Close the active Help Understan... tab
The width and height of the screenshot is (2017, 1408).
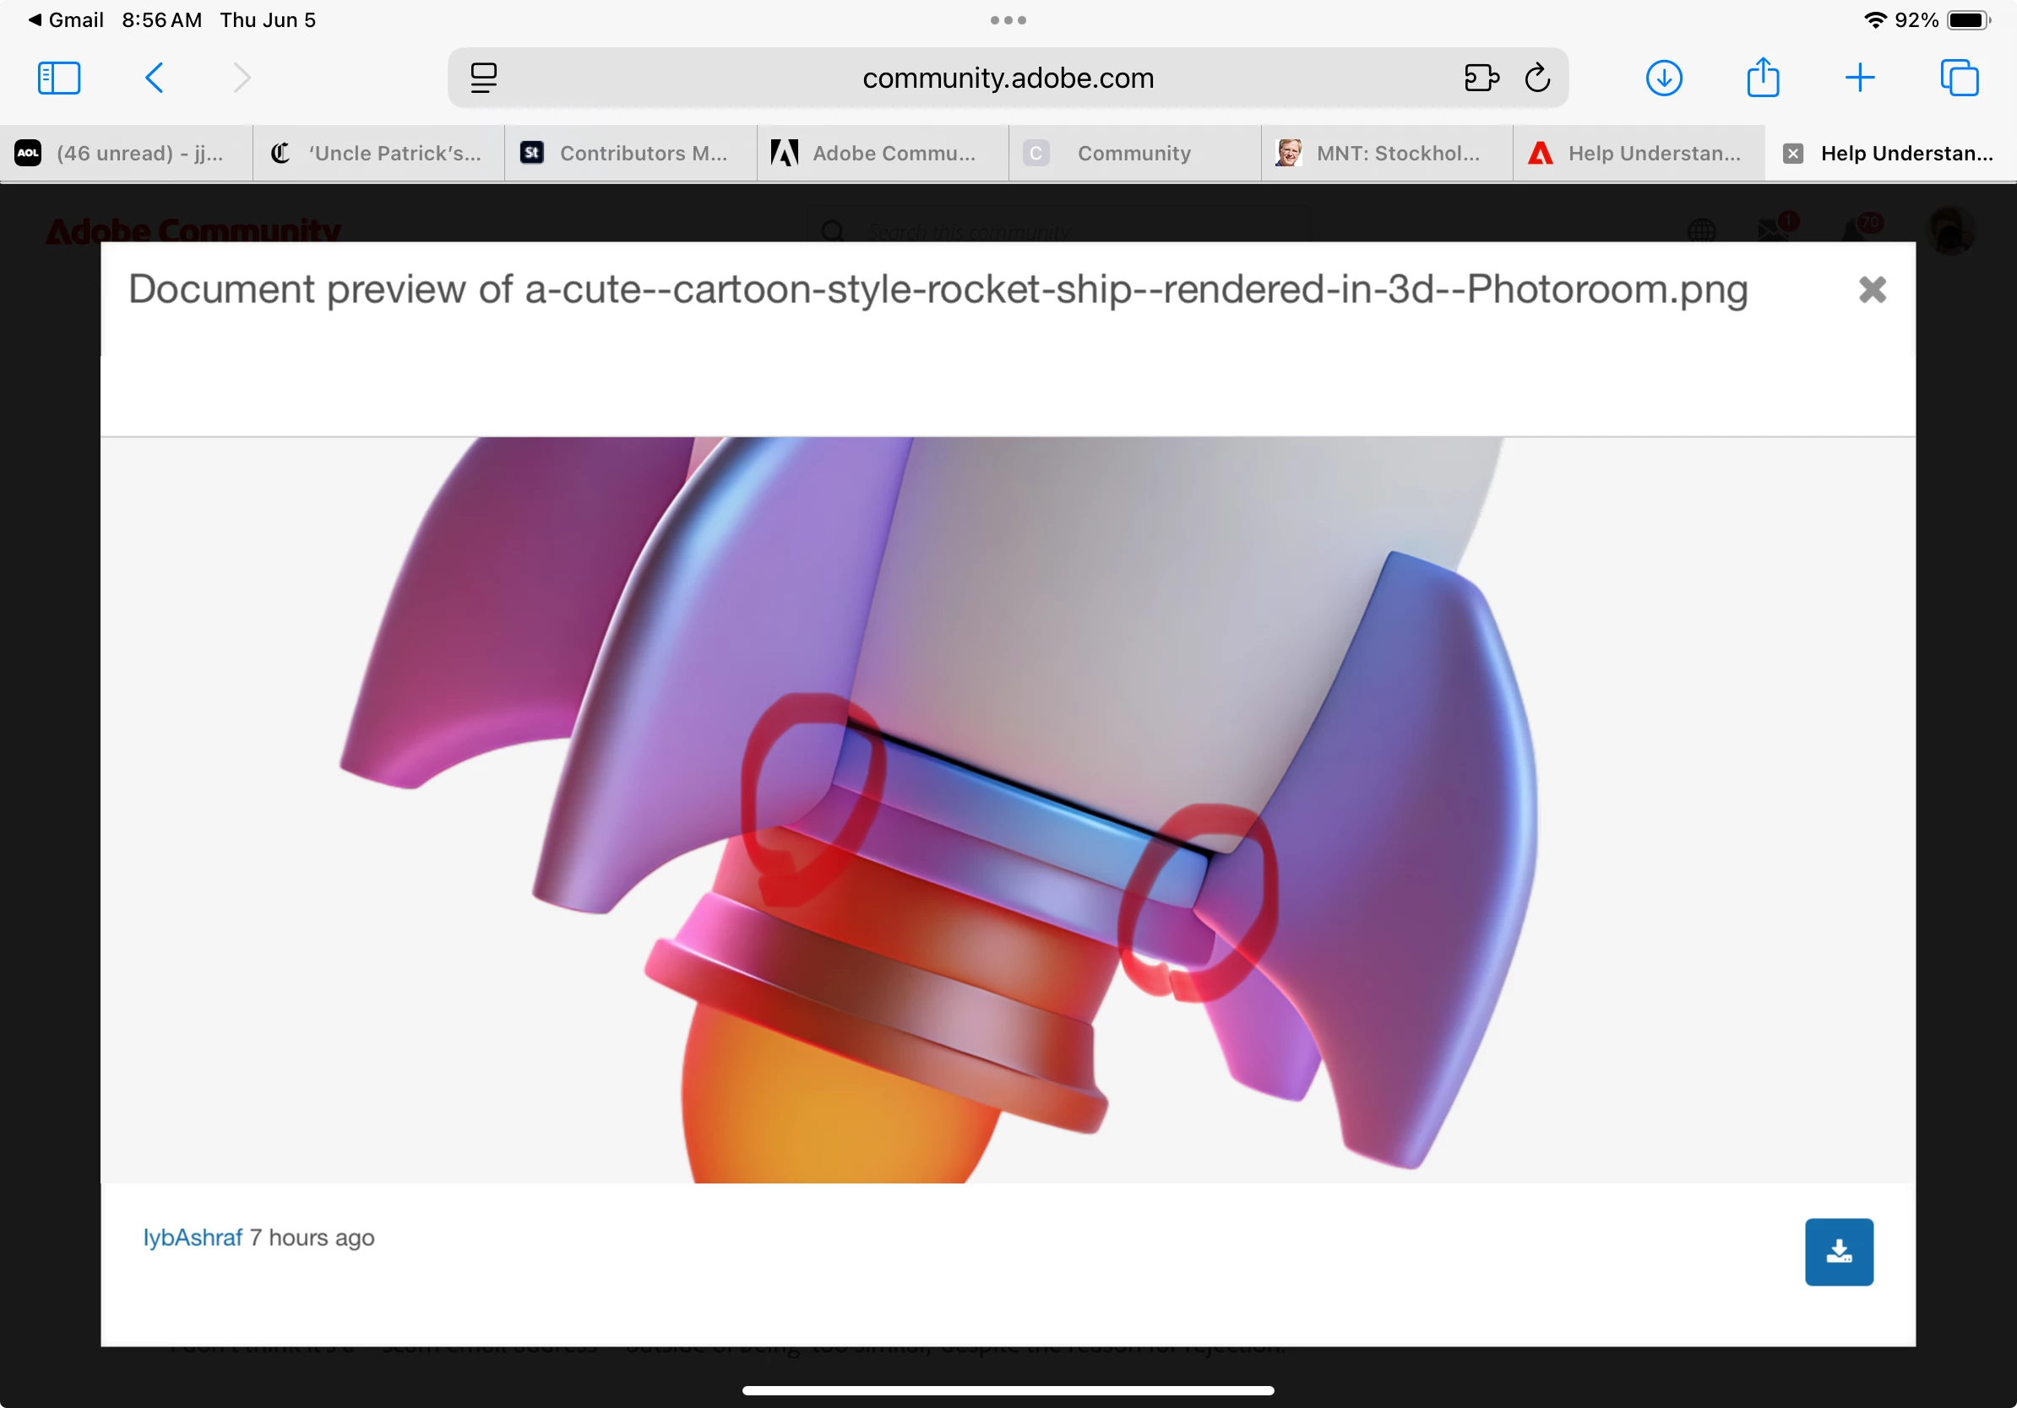1793,154
